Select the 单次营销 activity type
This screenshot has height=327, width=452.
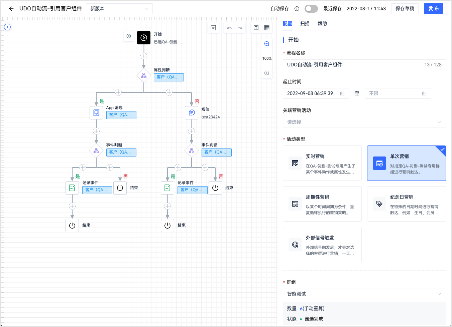(x=407, y=163)
